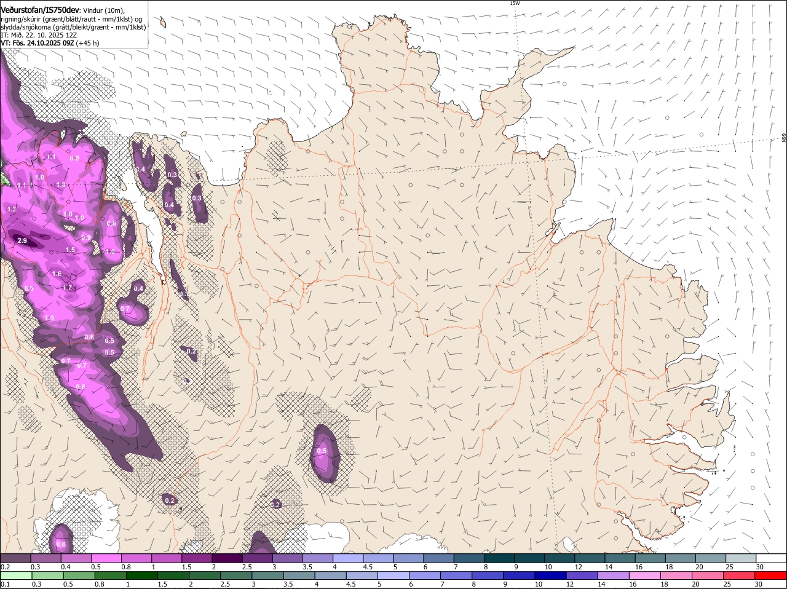Click the bright red rain swatch after 30
This screenshot has height=589, width=787.
tap(772, 575)
